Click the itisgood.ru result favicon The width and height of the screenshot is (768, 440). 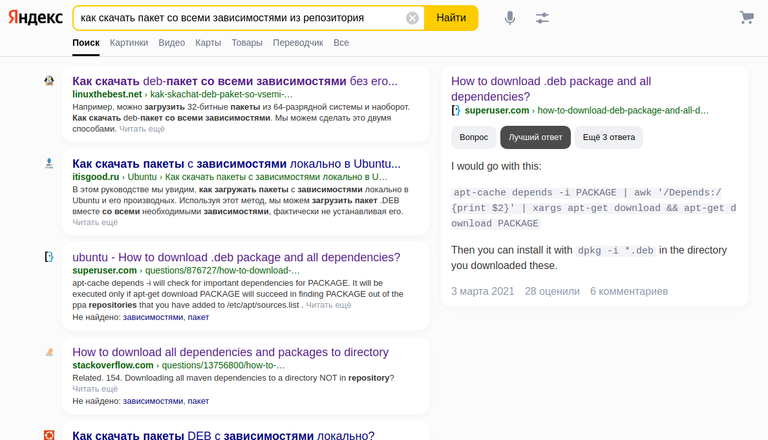[49, 164]
